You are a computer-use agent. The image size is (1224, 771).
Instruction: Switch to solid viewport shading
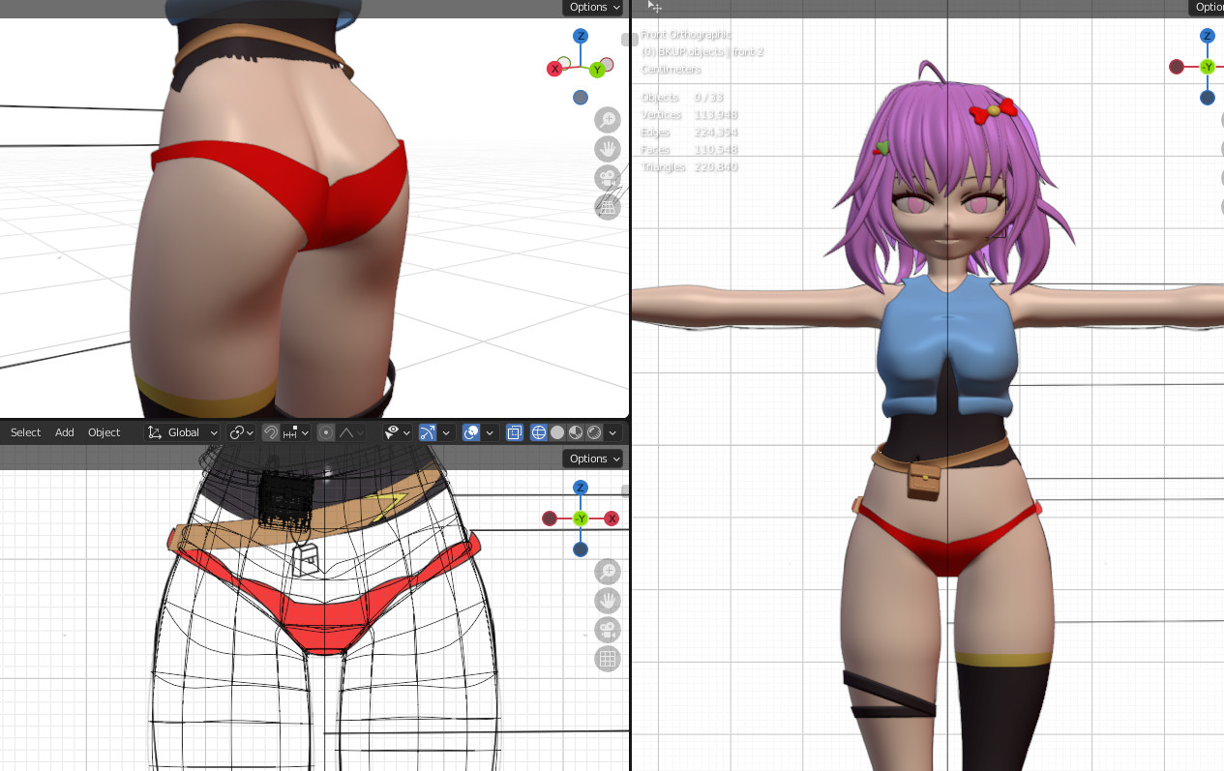click(557, 432)
